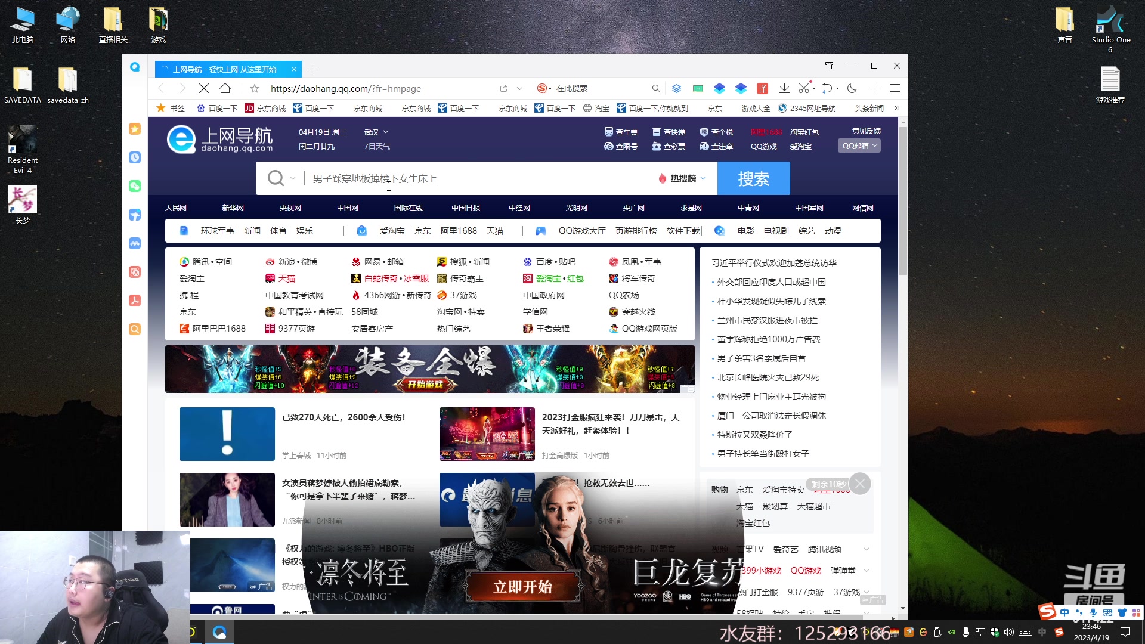Expand the 热搜榜 dropdown
1145x644 pixels.
(683, 178)
